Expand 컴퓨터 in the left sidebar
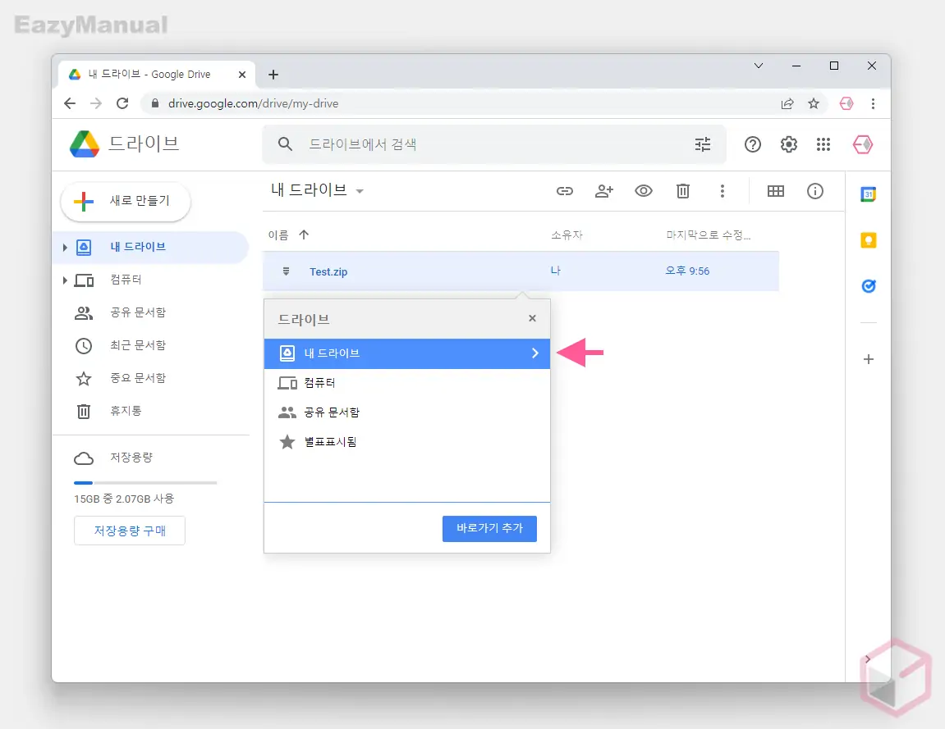Screen dimensions: 945x729 66,280
